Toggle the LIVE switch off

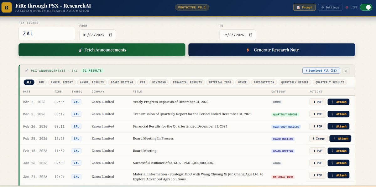click(x=366, y=7)
